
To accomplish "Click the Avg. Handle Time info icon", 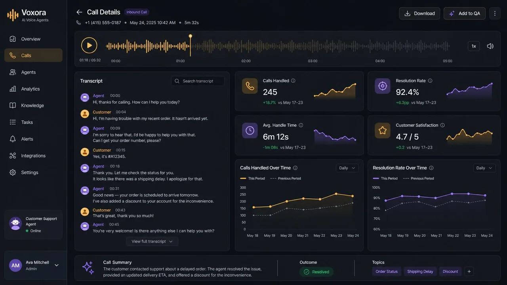I will tap(301, 125).
